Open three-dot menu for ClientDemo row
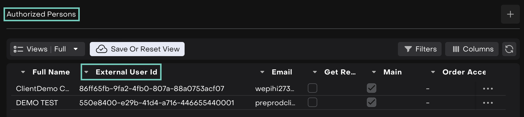Screen dimensions: 524x117 pyautogui.click(x=488, y=88)
